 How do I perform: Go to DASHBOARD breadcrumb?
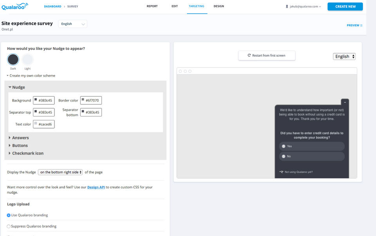[52, 7]
